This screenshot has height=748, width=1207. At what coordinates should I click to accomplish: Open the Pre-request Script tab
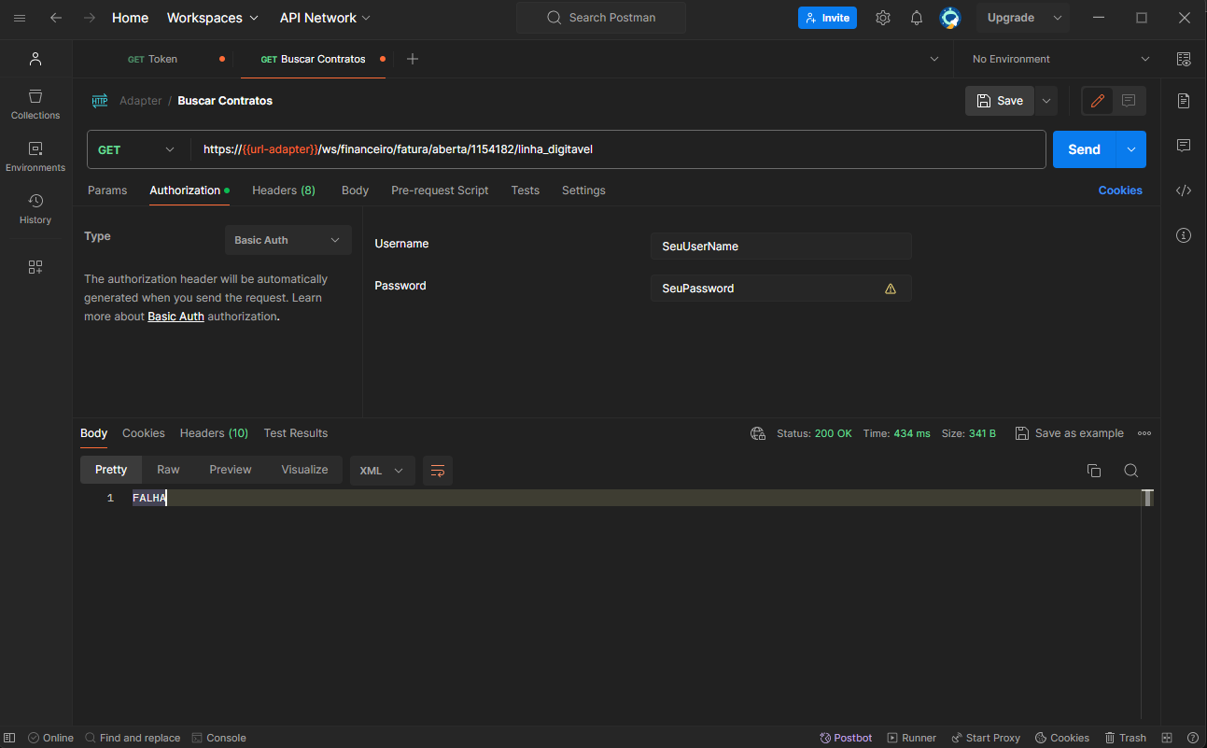[440, 191]
